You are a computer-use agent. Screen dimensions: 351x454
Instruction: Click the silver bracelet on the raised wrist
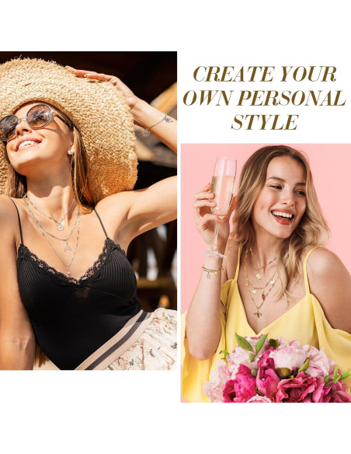[x=156, y=125]
